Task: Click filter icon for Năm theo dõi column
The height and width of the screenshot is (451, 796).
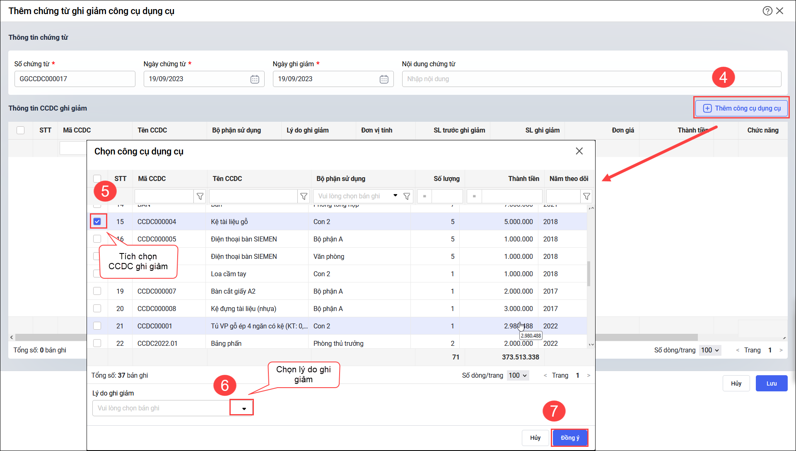Action: (x=586, y=196)
